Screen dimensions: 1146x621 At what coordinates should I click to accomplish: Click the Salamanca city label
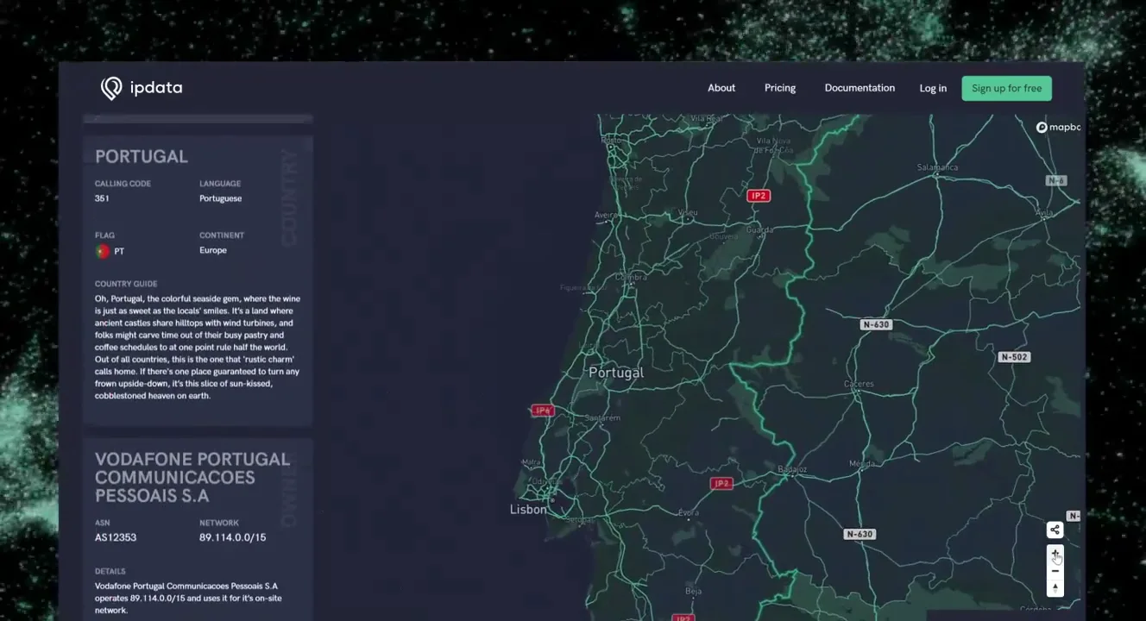pyautogui.click(x=937, y=167)
